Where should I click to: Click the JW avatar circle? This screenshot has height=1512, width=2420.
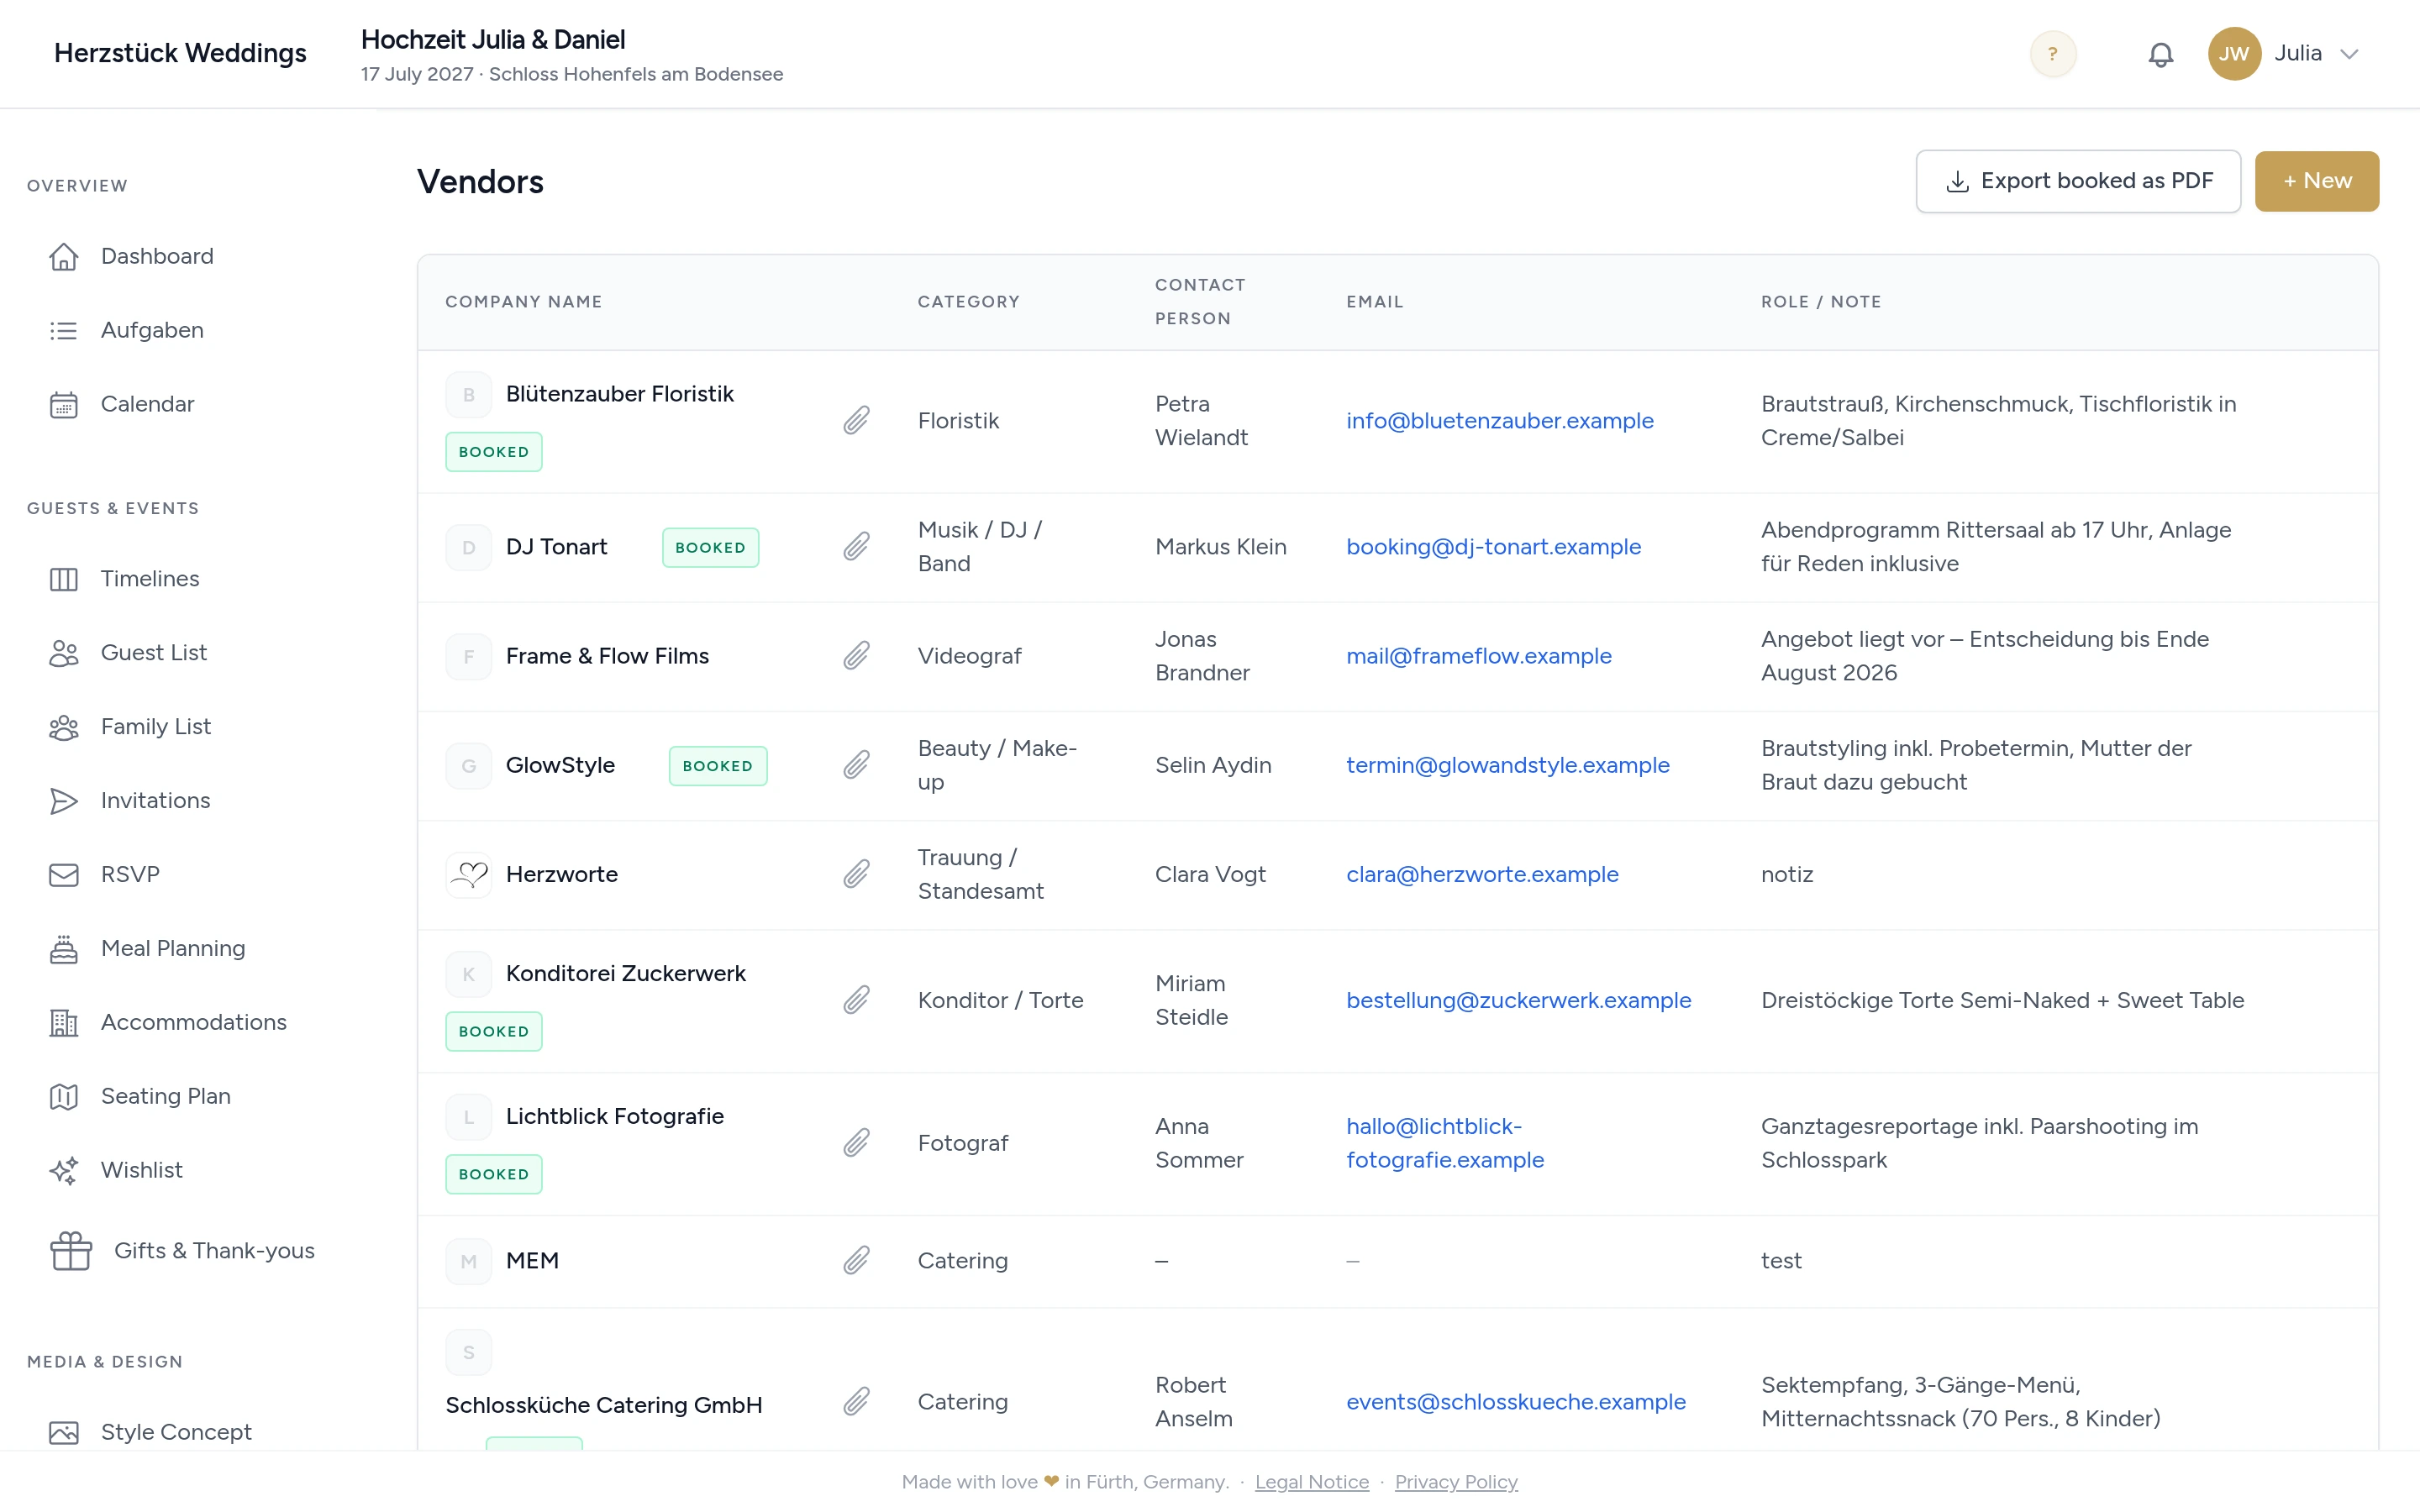2234,53
